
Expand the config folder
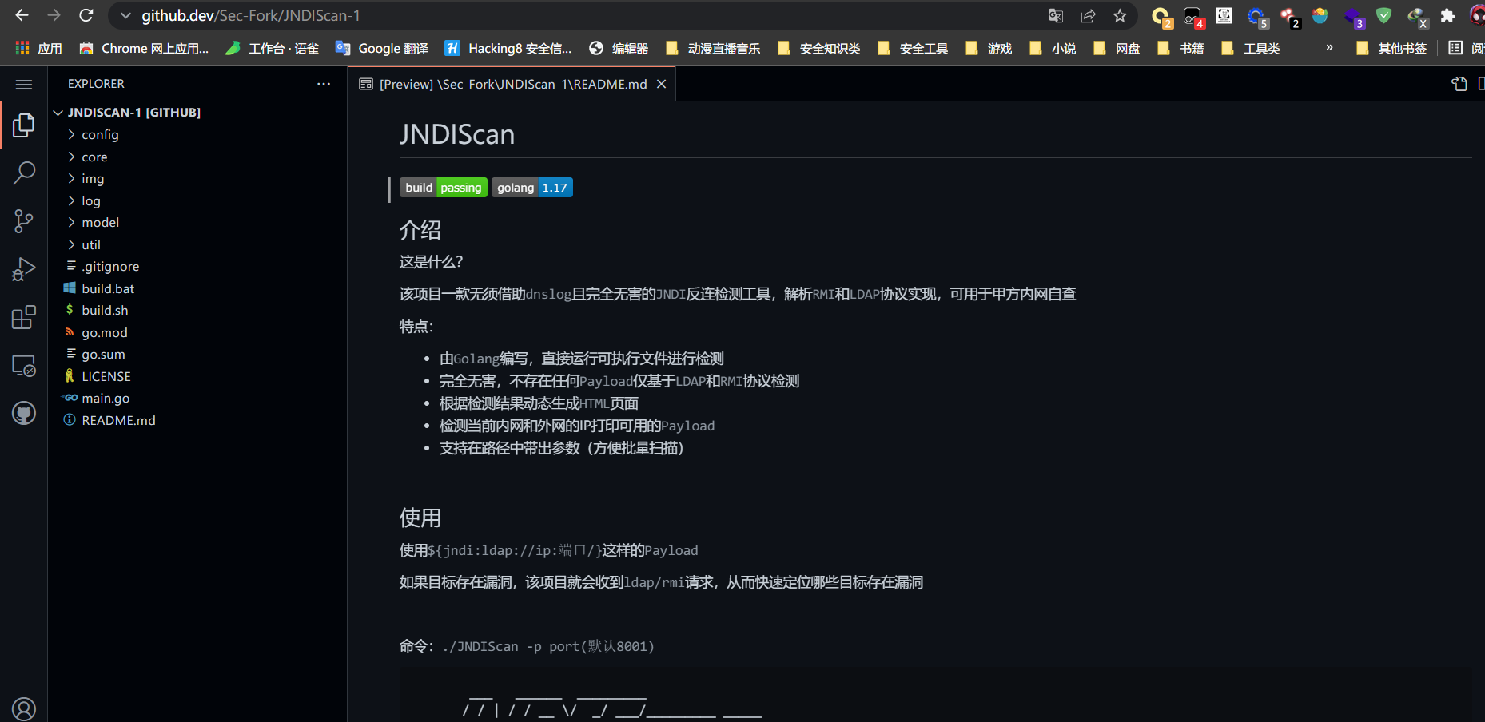[197, 135]
